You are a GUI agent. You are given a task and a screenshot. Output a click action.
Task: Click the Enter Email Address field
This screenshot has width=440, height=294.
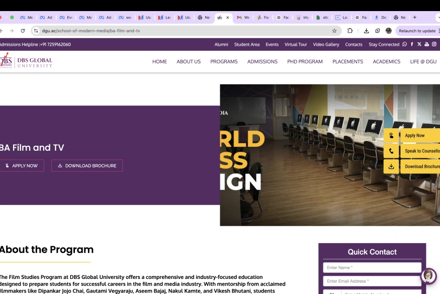pos(372,281)
